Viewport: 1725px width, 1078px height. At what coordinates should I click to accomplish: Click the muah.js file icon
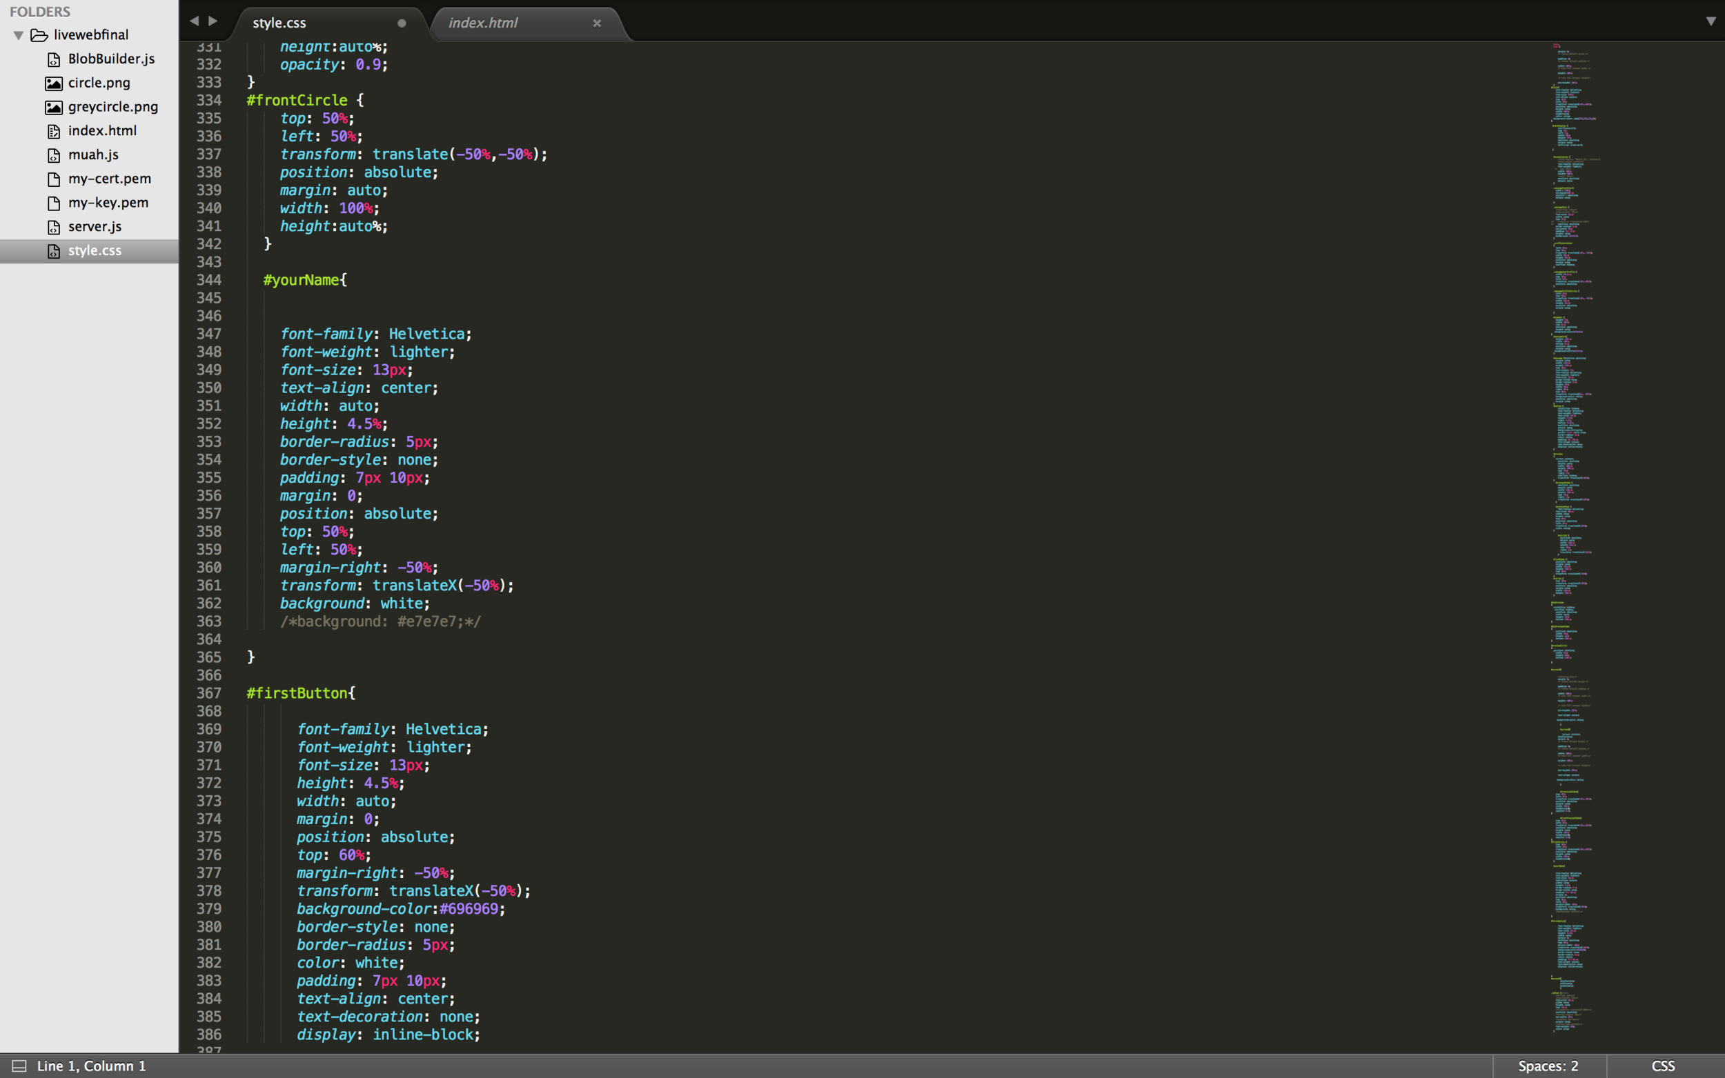54,155
